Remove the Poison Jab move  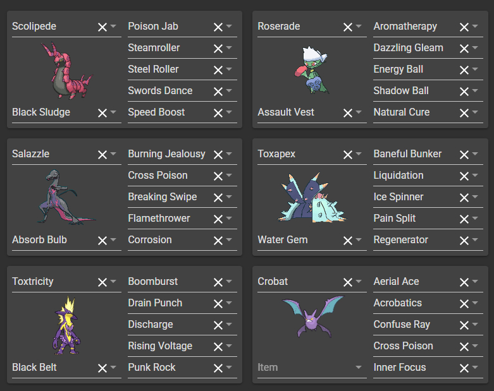(218, 27)
